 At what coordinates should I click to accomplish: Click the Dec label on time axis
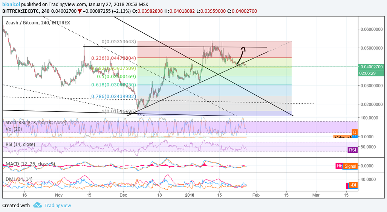pyautogui.click(x=123, y=195)
